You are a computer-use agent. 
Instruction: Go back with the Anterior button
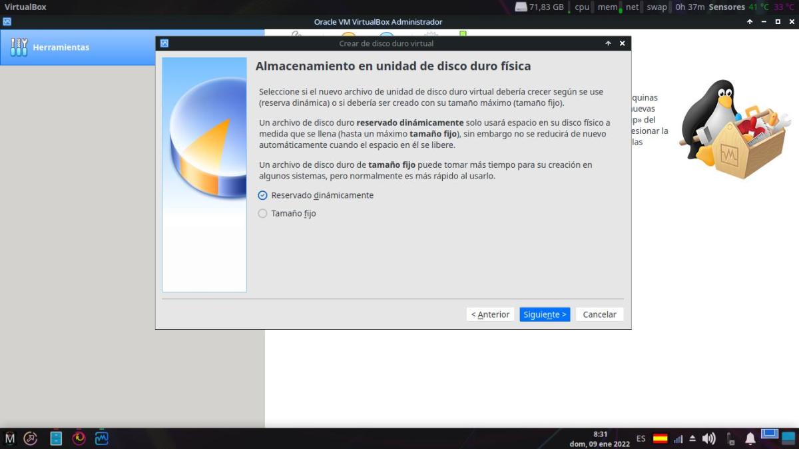490,314
